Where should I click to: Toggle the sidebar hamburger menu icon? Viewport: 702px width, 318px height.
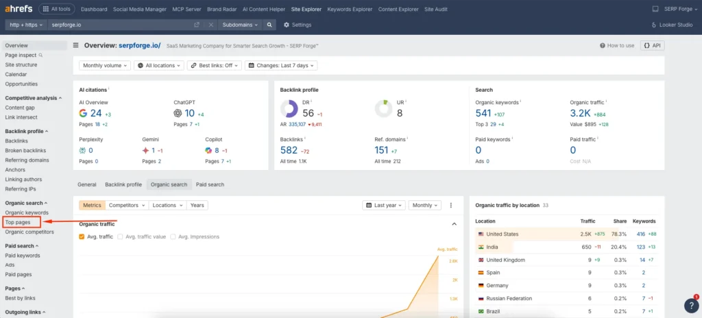point(76,45)
